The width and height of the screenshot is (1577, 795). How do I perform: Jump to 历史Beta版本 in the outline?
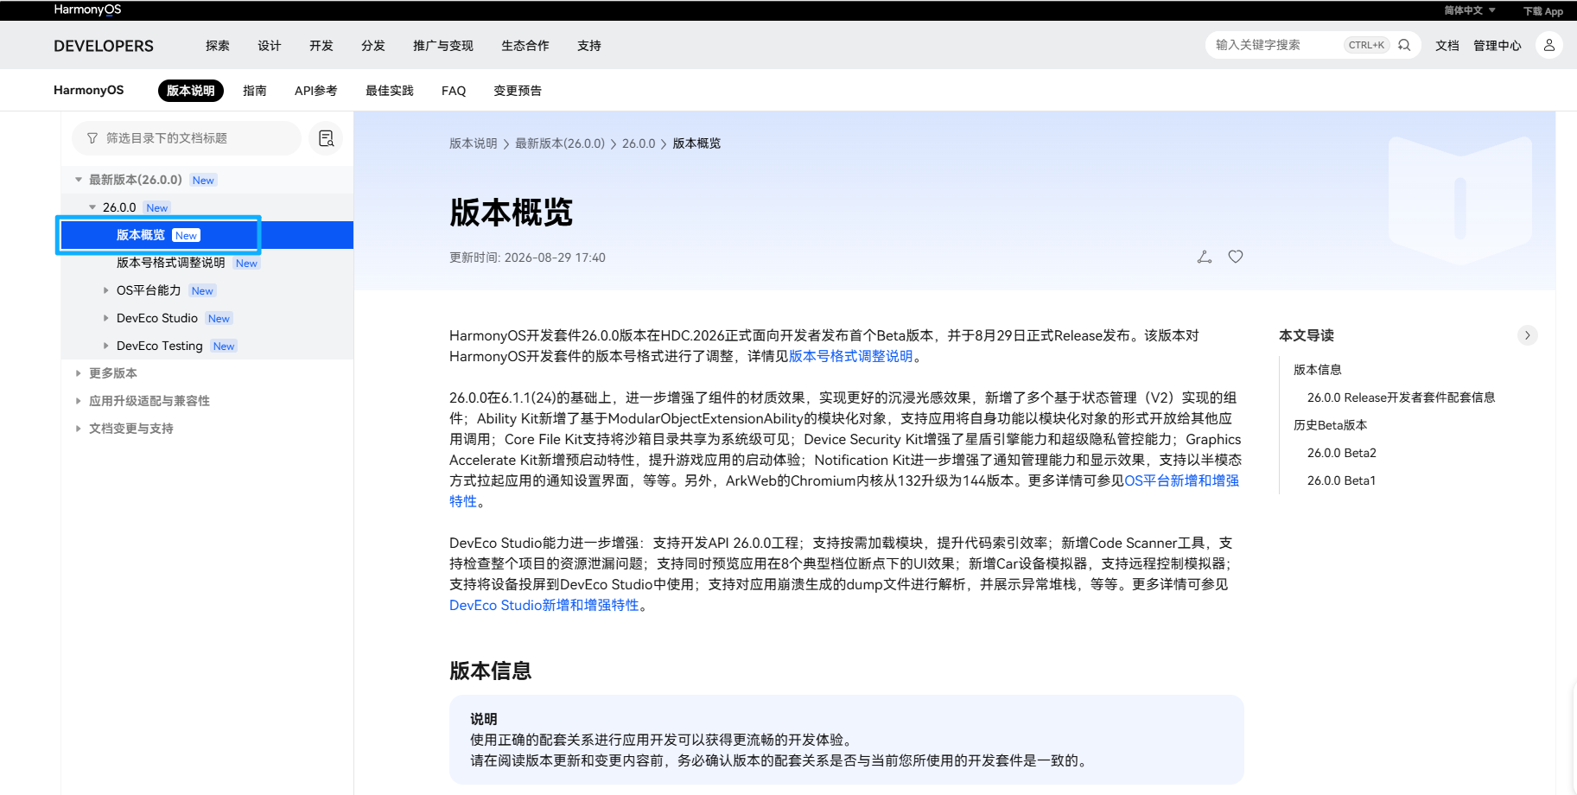[1331, 425]
